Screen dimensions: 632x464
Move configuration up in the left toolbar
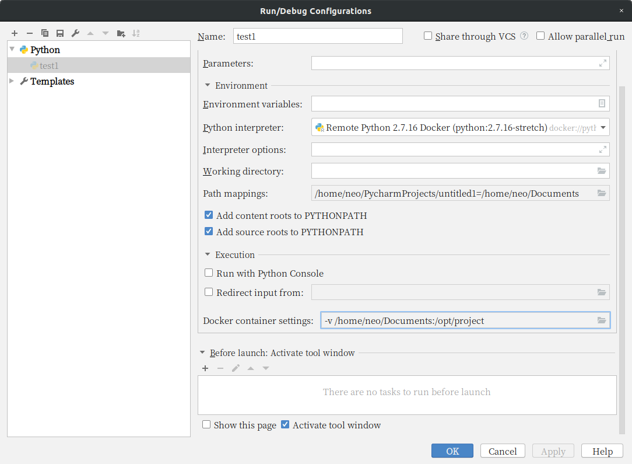pyautogui.click(x=90, y=33)
